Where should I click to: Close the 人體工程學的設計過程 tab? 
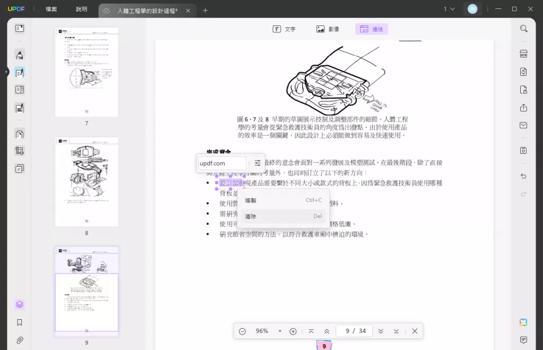tap(188, 11)
